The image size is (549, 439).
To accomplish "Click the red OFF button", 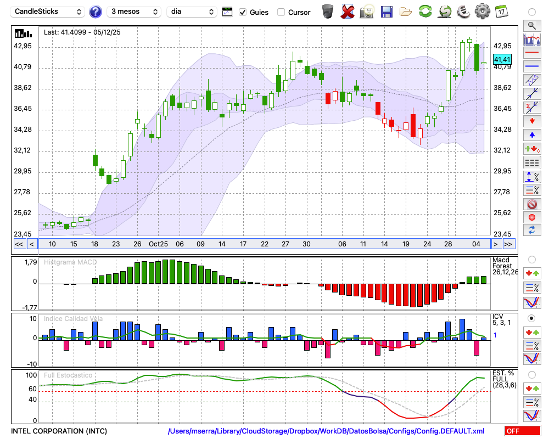I will pyautogui.click(x=522, y=431).
